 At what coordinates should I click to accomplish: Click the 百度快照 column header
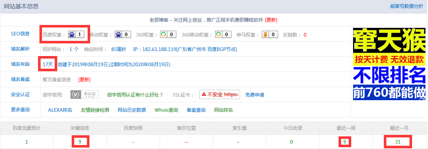(x=133, y=128)
